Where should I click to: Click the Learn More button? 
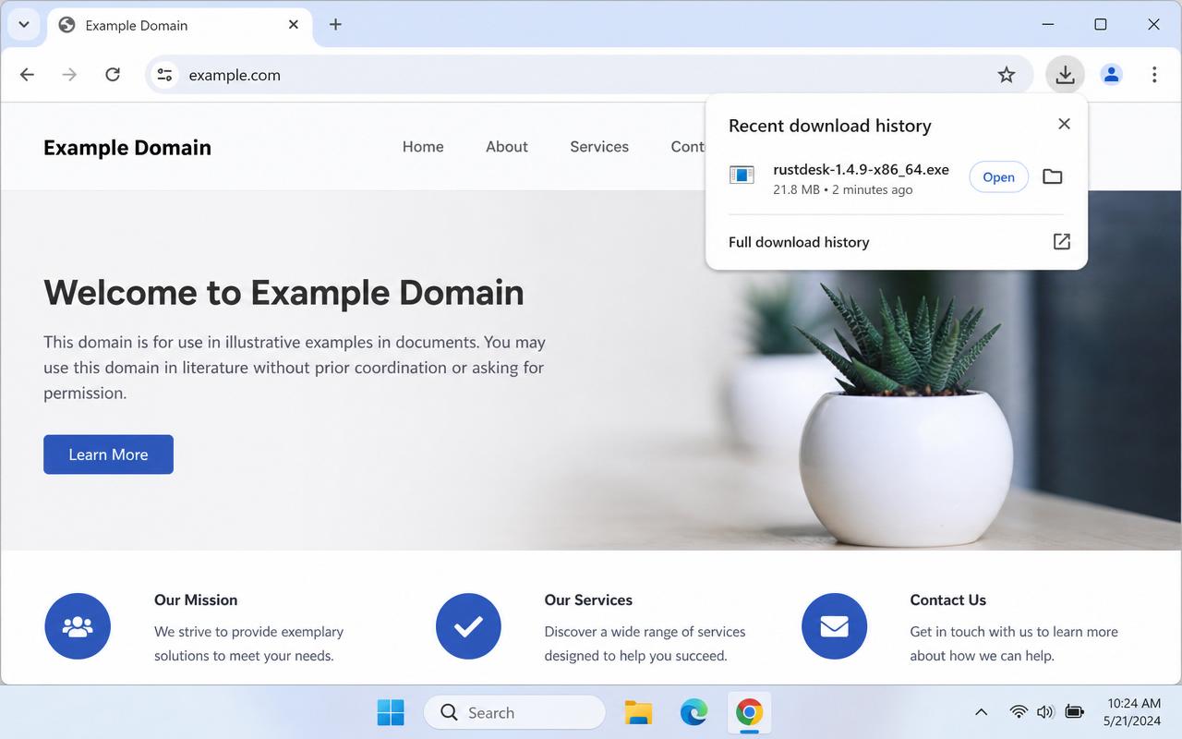pyautogui.click(x=108, y=454)
